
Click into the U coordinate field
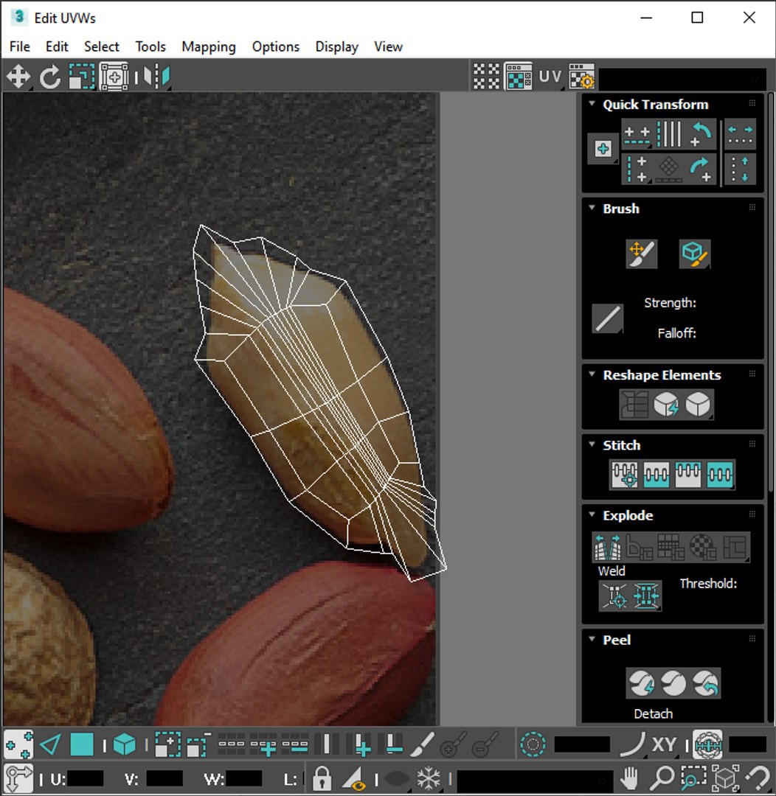click(x=85, y=779)
